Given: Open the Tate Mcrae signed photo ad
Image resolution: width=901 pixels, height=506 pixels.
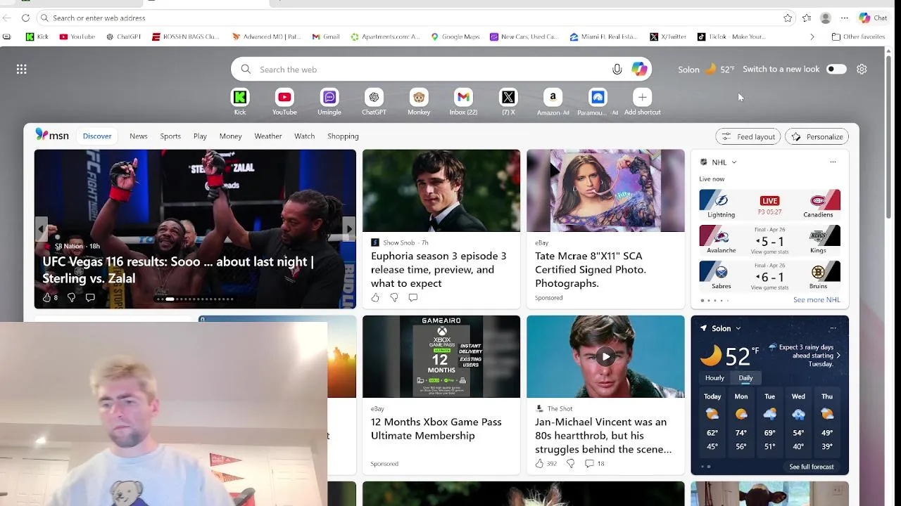Looking at the screenshot, I should [x=605, y=229].
